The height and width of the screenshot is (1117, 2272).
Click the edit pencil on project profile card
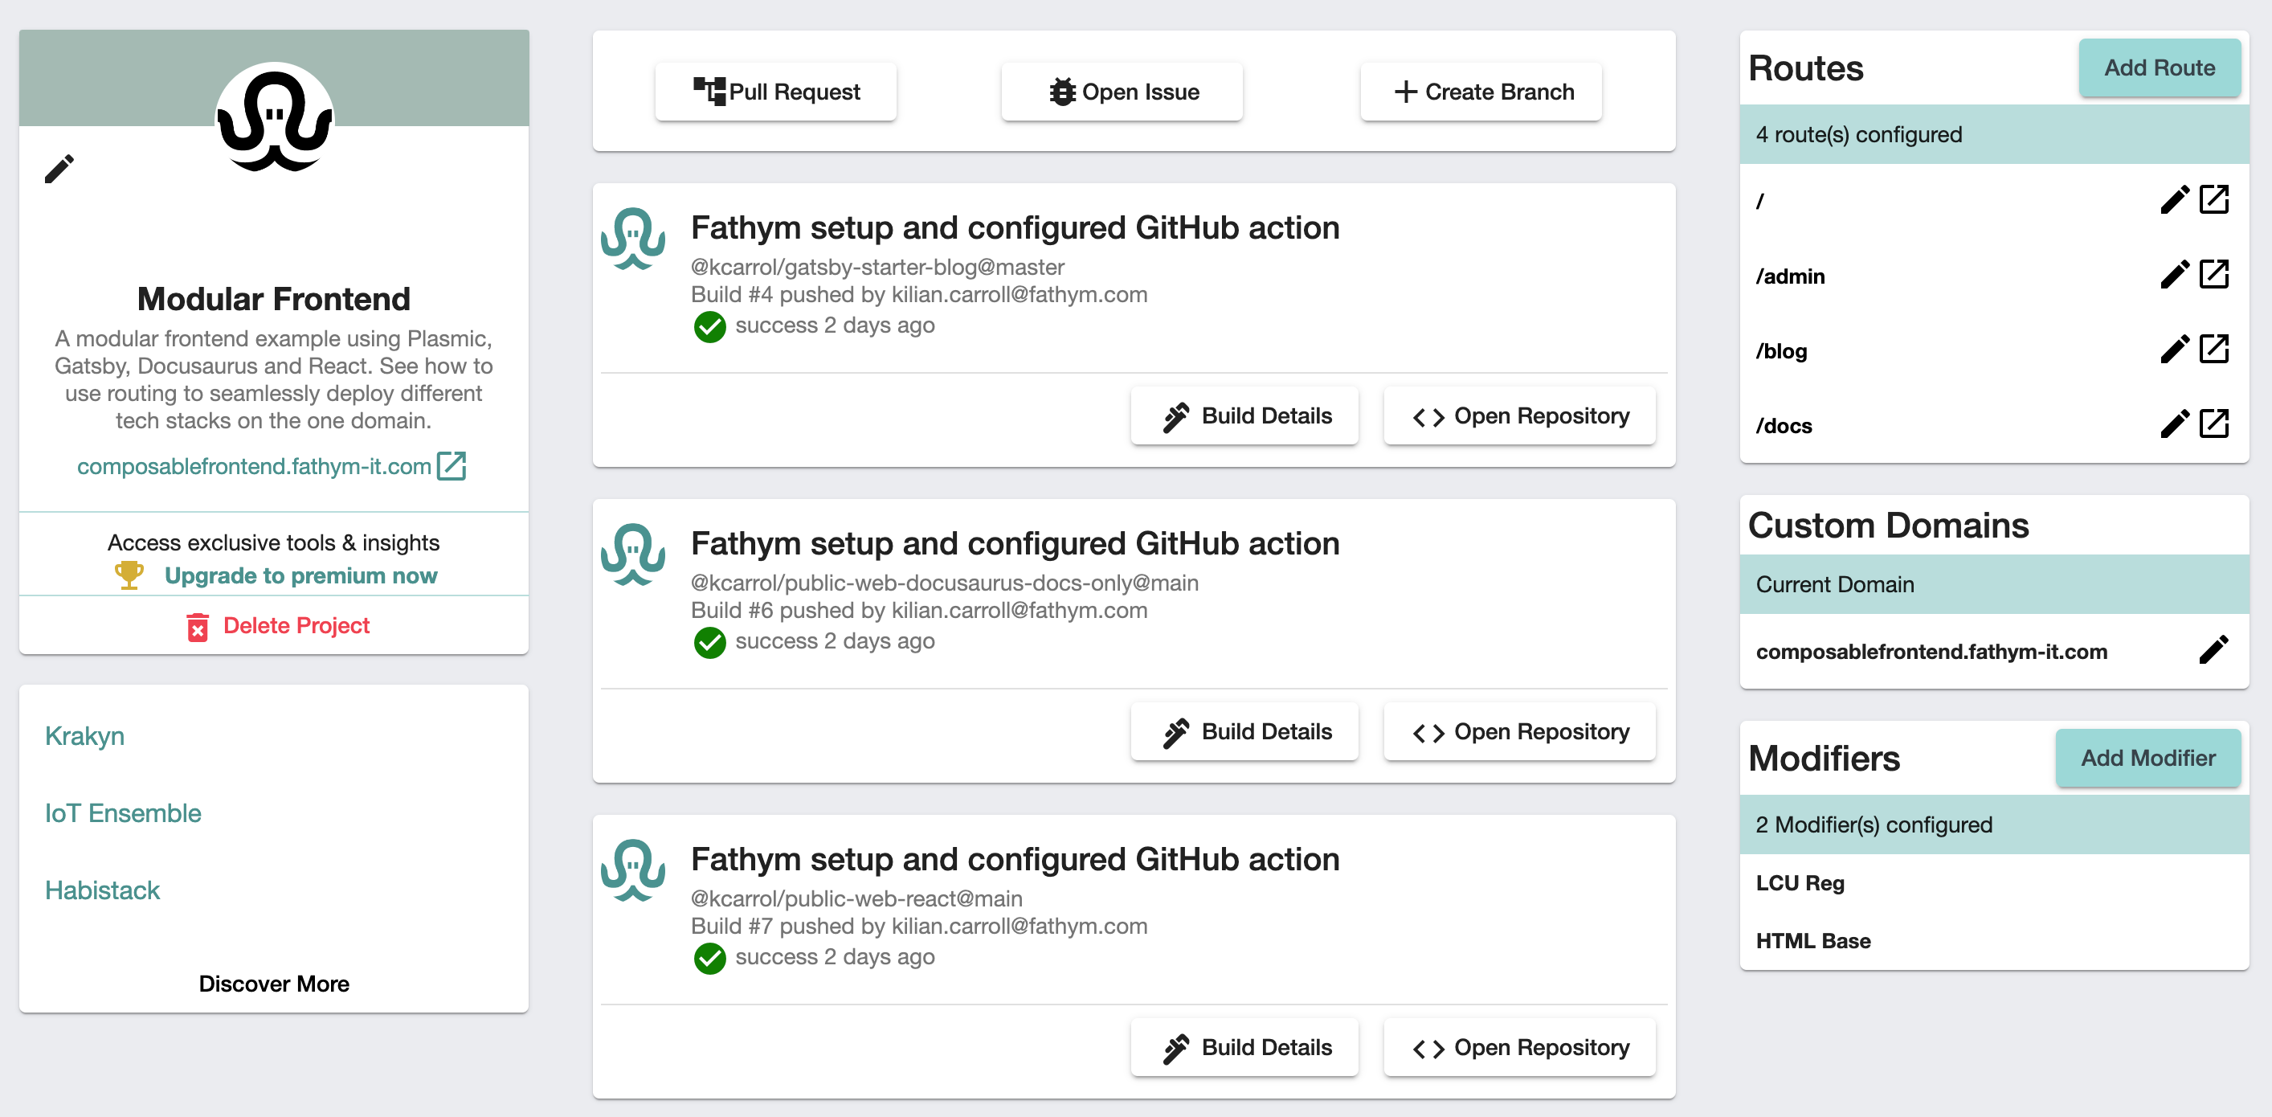(59, 169)
